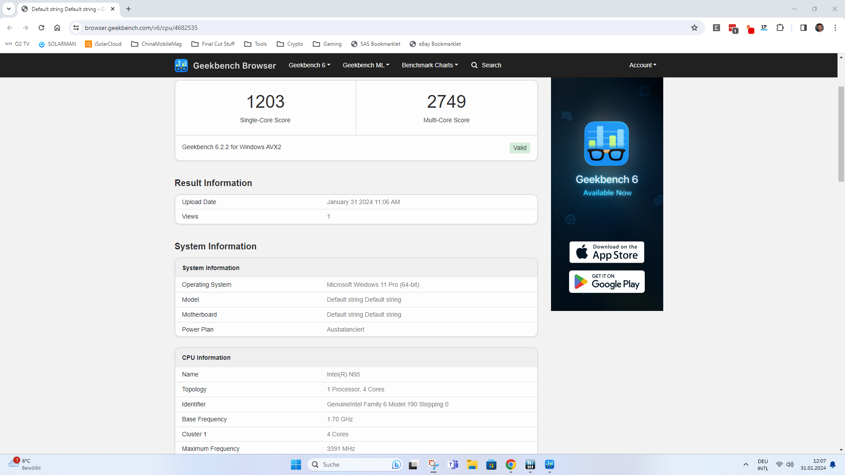Select the Ausbalanciert power plan value
The height and width of the screenshot is (475, 845).
tap(345, 329)
